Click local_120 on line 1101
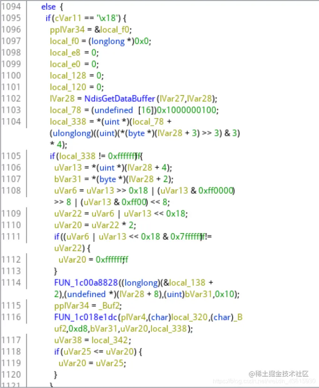319x388 pixels. coord(68,87)
